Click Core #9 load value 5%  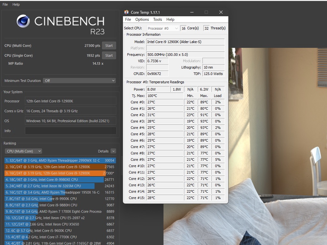(x=218, y=160)
